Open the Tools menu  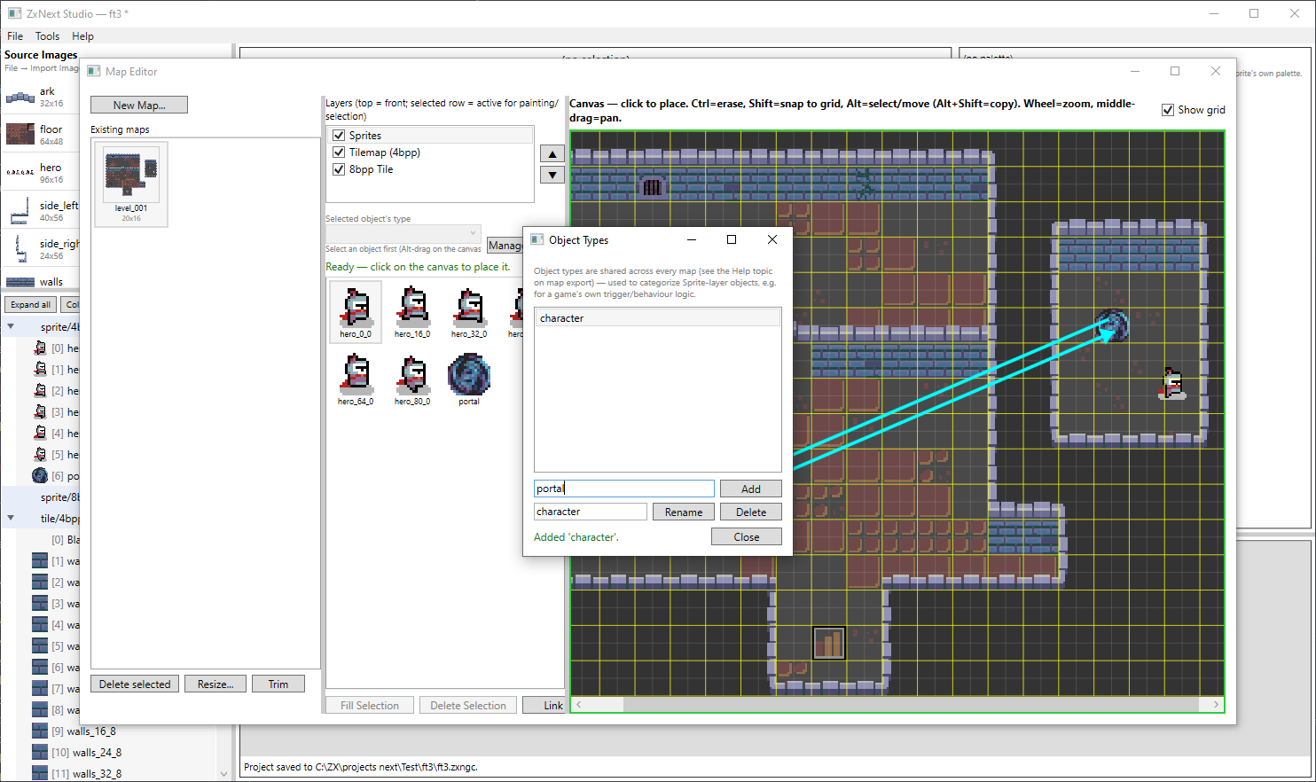pos(47,36)
